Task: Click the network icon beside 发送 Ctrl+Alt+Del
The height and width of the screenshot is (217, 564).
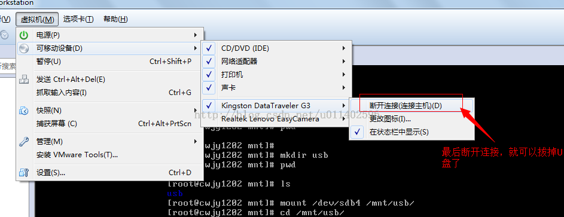Action: [x=24, y=80]
